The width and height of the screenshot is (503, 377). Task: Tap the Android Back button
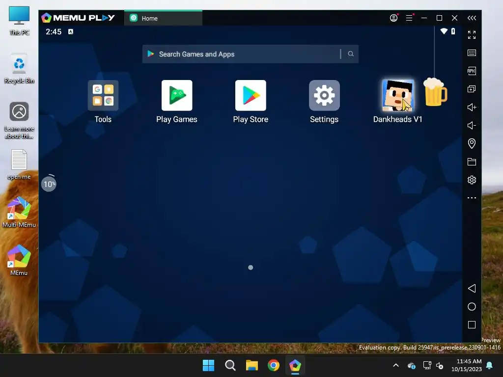point(472,289)
